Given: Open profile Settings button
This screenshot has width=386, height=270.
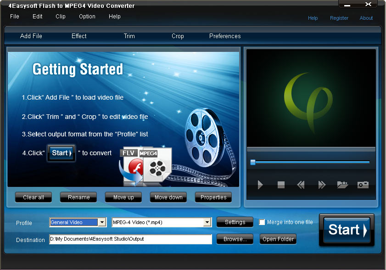Looking at the screenshot, I should (235, 222).
